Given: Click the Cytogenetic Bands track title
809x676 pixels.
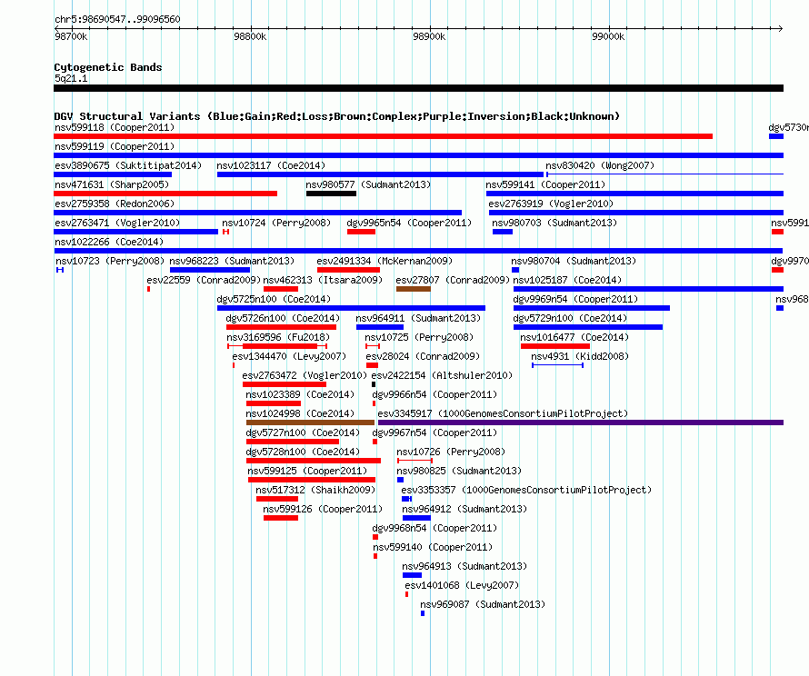Looking at the screenshot, I should point(108,67).
